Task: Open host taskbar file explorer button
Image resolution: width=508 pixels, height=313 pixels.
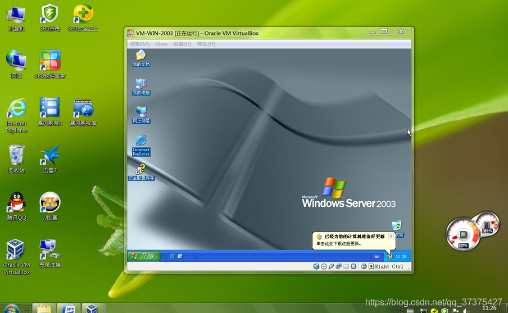Action: [x=44, y=309]
